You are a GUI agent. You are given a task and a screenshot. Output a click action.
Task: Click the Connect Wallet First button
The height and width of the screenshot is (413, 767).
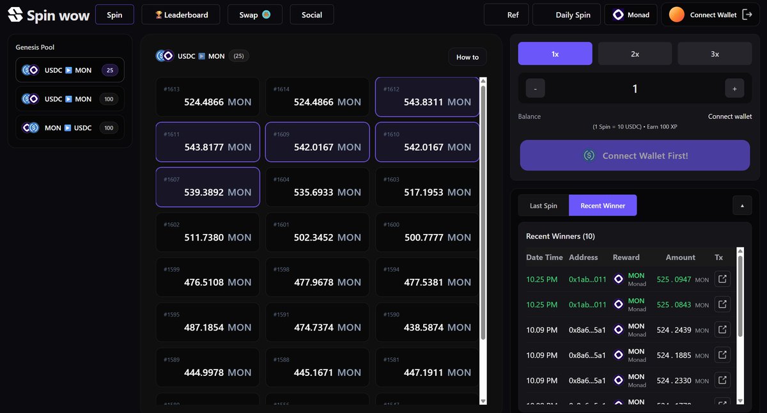coord(635,155)
